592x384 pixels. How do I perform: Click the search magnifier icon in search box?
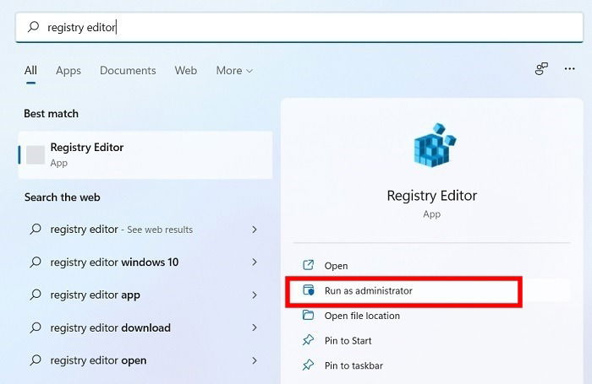[x=33, y=27]
